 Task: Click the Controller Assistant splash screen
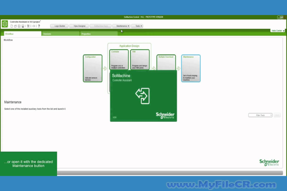(x=143, y=96)
